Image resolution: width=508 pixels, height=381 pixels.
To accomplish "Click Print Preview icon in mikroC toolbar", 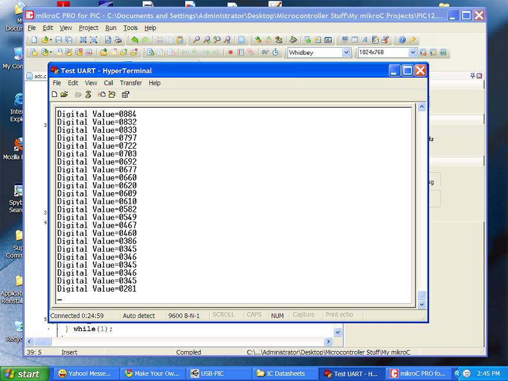I will point(108,40).
